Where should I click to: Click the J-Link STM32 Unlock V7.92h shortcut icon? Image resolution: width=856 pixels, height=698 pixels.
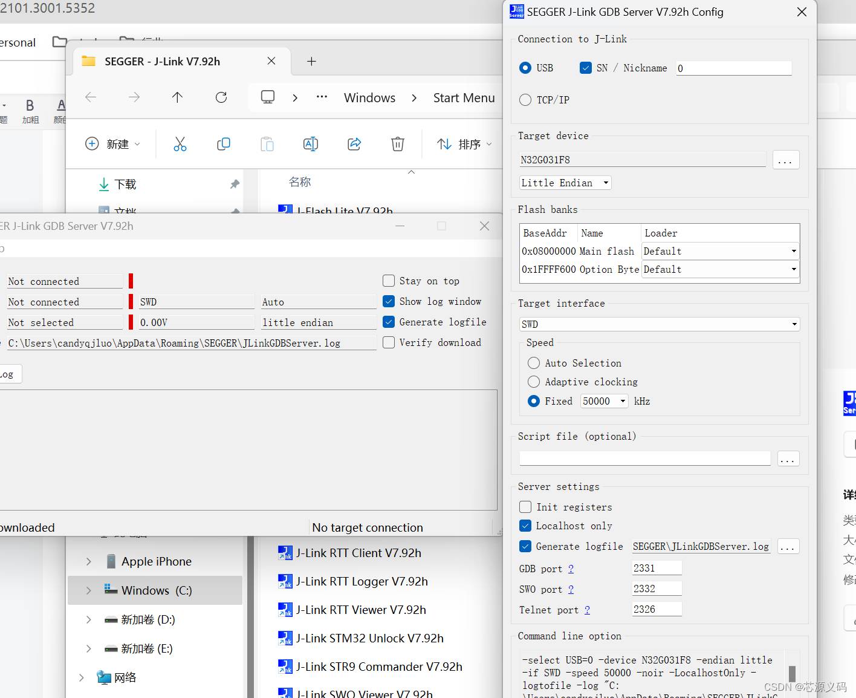[x=285, y=638]
